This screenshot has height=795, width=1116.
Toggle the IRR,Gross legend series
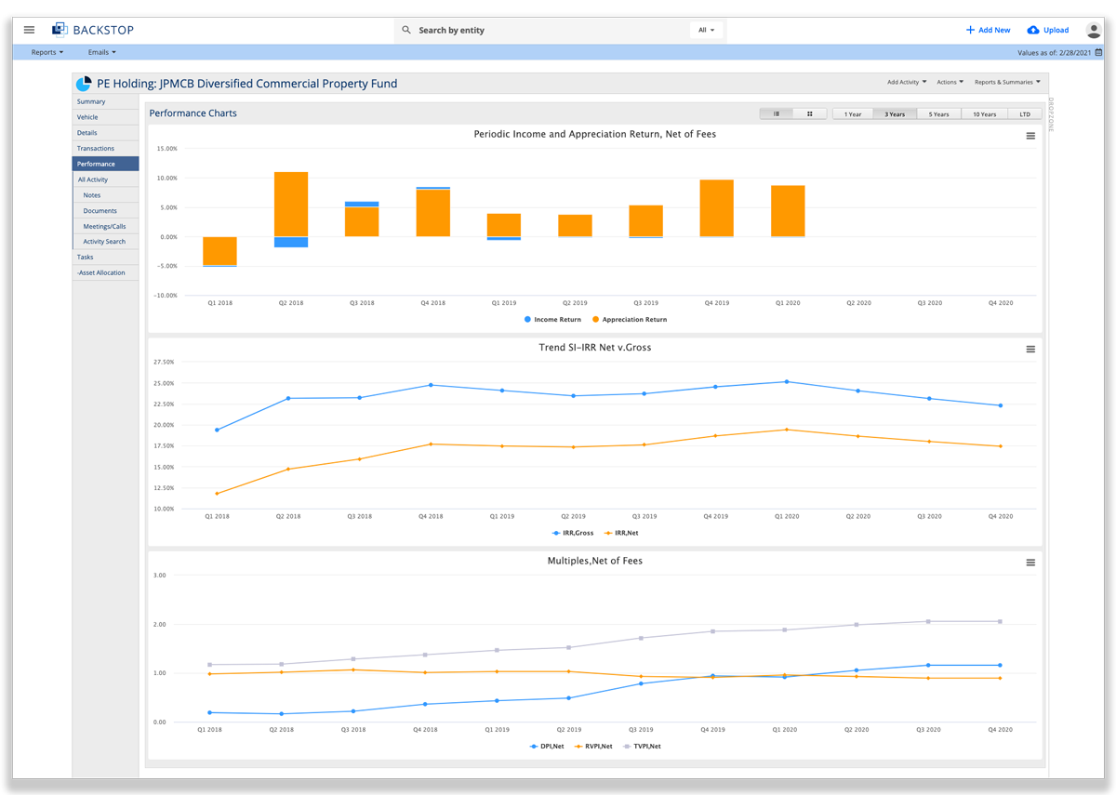[x=572, y=533]
